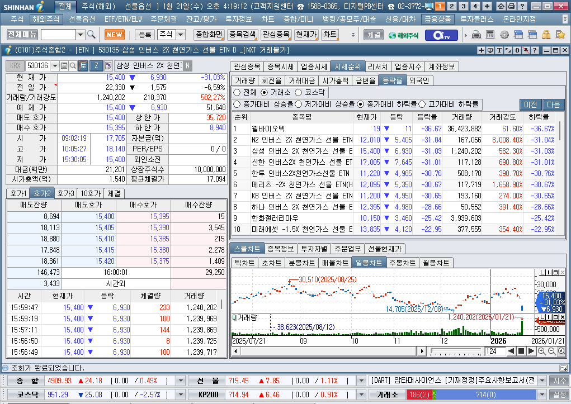Zoom in on the daily chart
Image resolution: width=571 pixels, height=404 pixels.
click(541, 351)
